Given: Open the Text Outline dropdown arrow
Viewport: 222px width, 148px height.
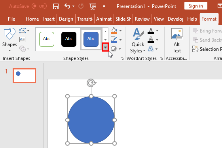Looking at the screenshot, I should (x=157, y=40).
